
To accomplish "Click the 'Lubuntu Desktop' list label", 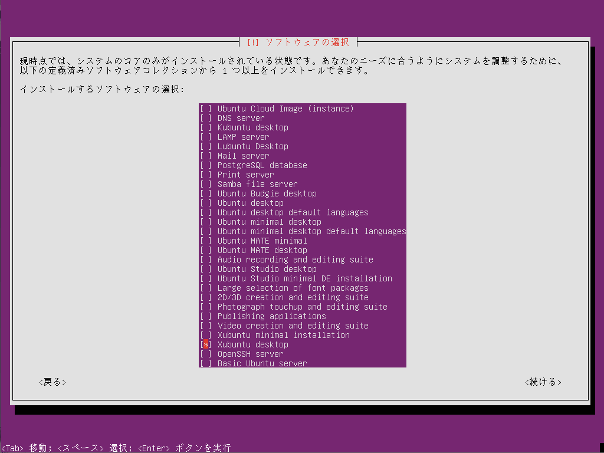I will coord(252,146).
